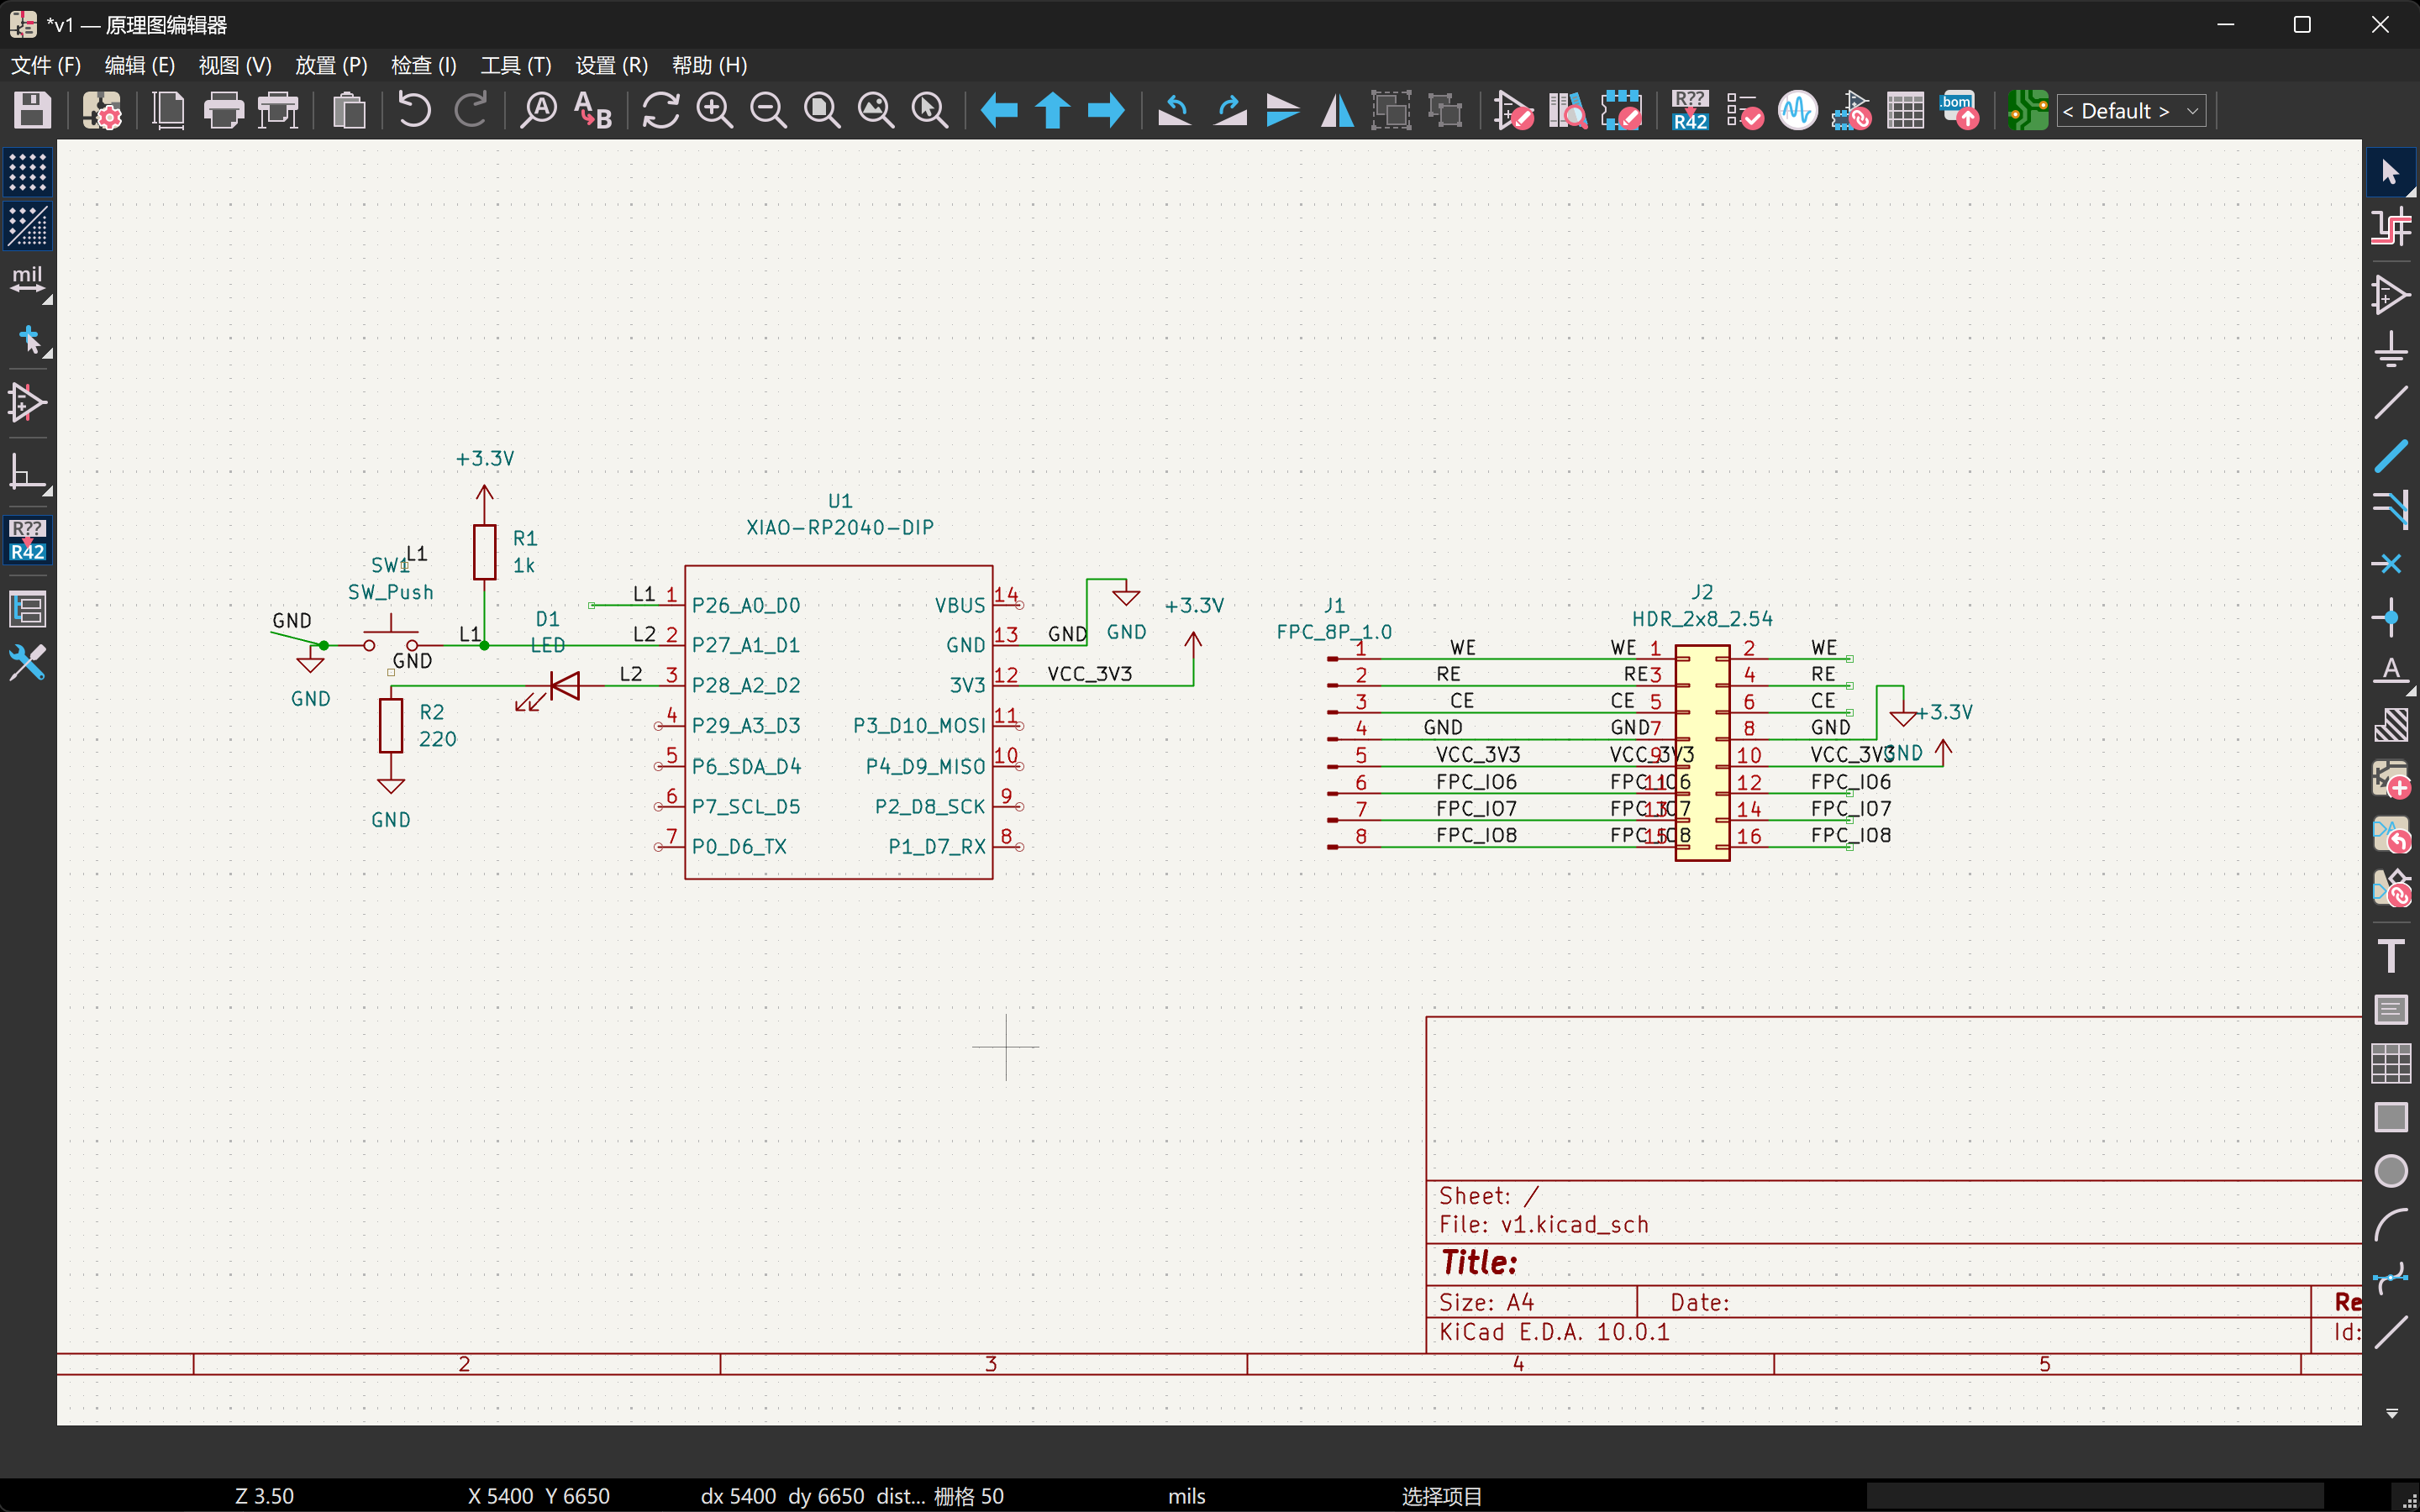Click the Paste clipboard icon

point(348,110)
